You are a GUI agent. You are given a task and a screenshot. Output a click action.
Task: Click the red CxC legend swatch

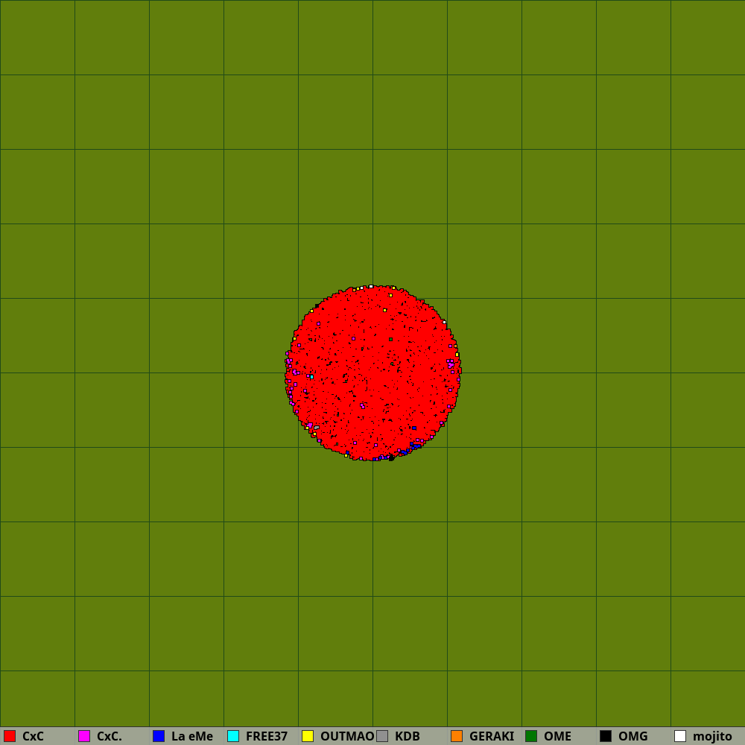(10, 736)
